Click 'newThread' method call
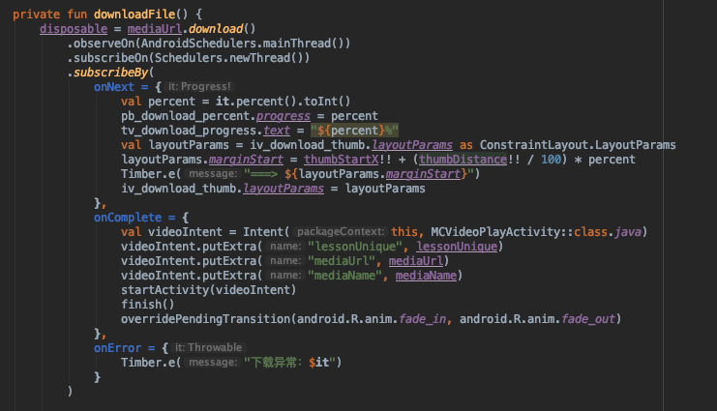 [259, 58]
